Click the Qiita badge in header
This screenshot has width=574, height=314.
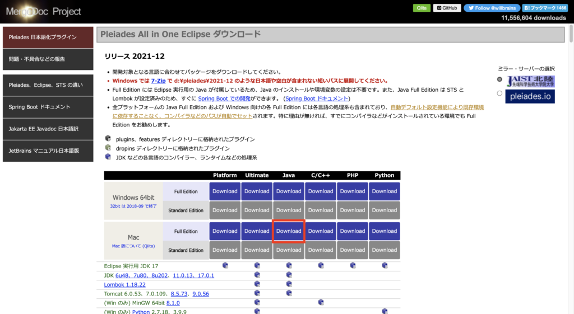point(422,8)
